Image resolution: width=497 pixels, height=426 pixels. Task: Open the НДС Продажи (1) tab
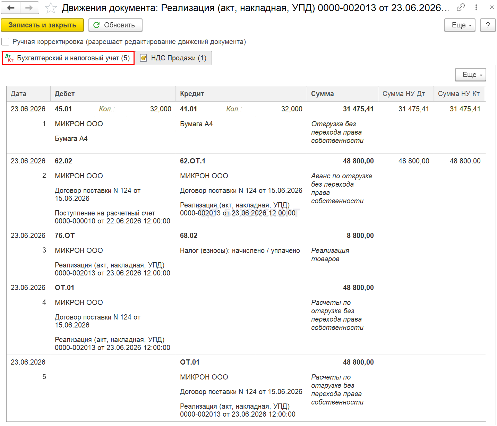178,58
